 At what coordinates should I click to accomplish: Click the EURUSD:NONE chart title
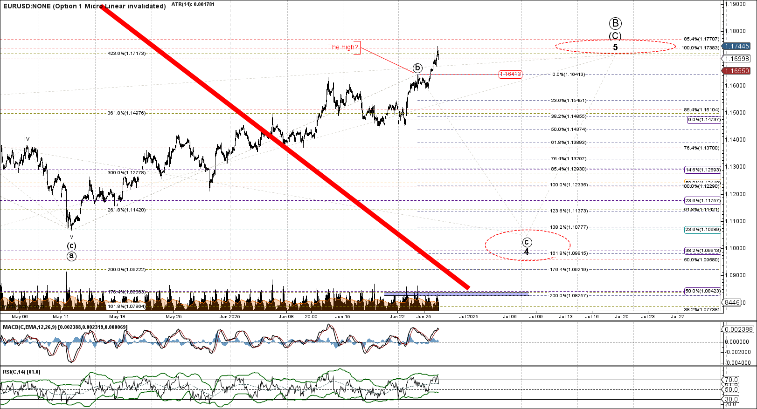coord(84,6)
